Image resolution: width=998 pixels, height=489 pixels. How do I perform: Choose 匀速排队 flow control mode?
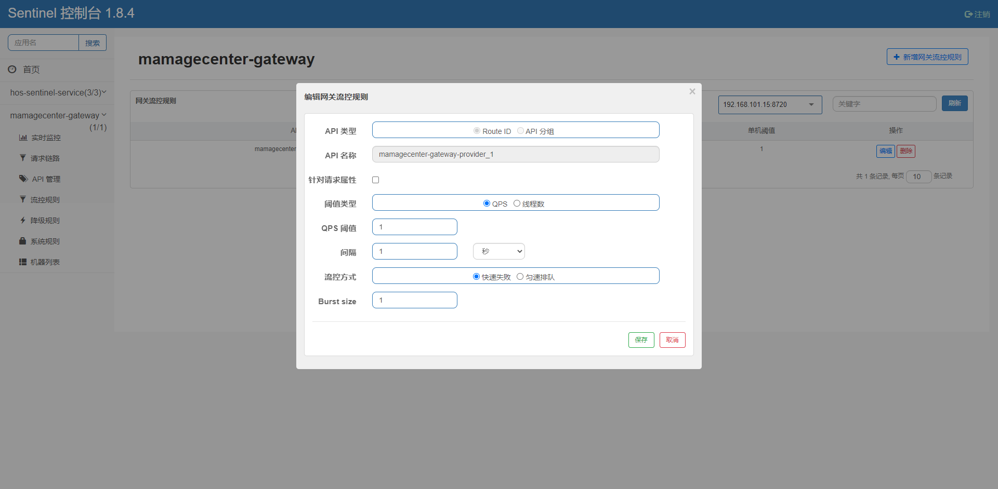tap(520, 276)
